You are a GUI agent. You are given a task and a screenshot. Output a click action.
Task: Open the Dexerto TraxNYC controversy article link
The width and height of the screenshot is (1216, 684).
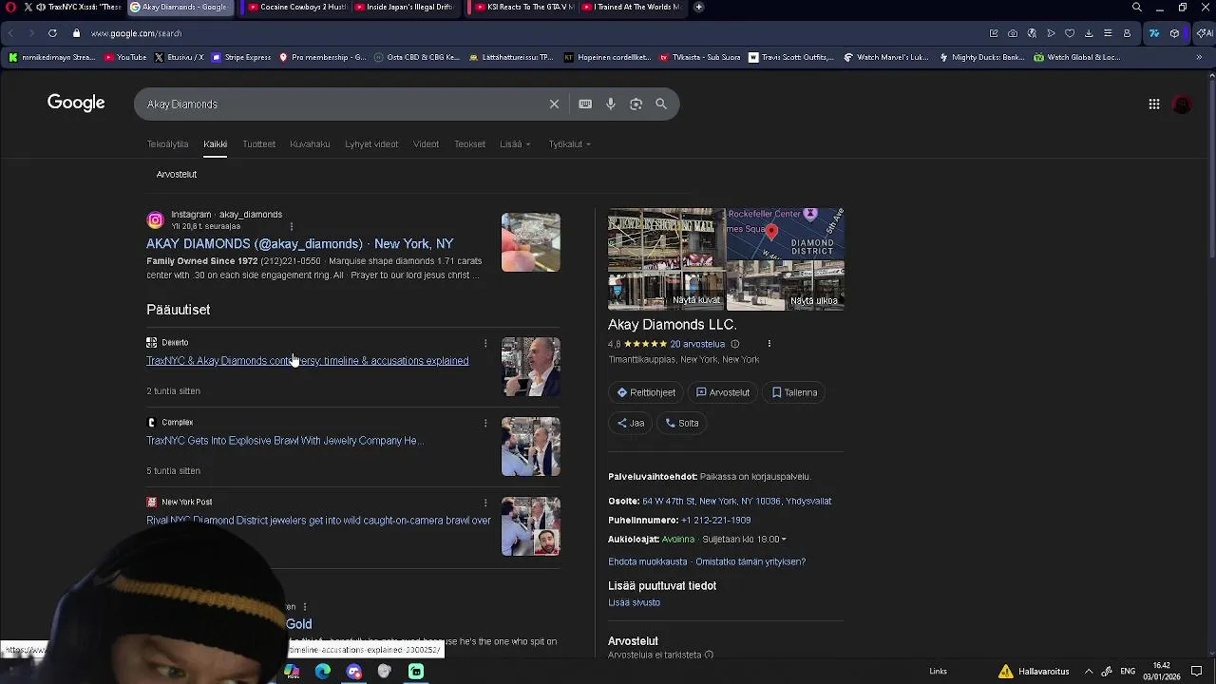pos(308,361)
